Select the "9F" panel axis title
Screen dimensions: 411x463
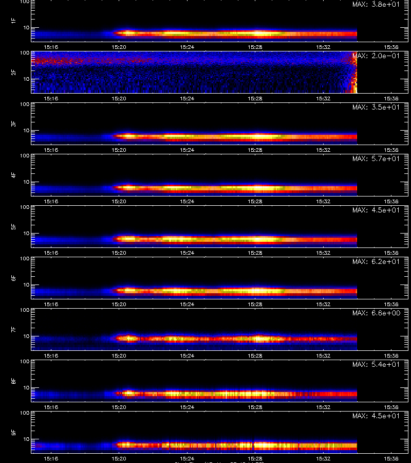[x=13, y=432]
